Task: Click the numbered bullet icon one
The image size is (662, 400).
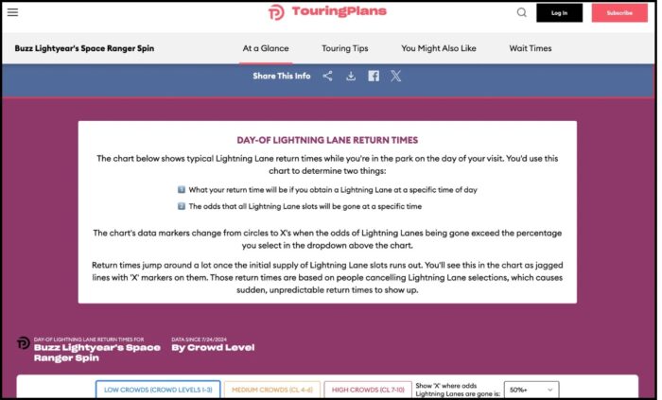Action: pyautogui.click(x=182, y=190)
